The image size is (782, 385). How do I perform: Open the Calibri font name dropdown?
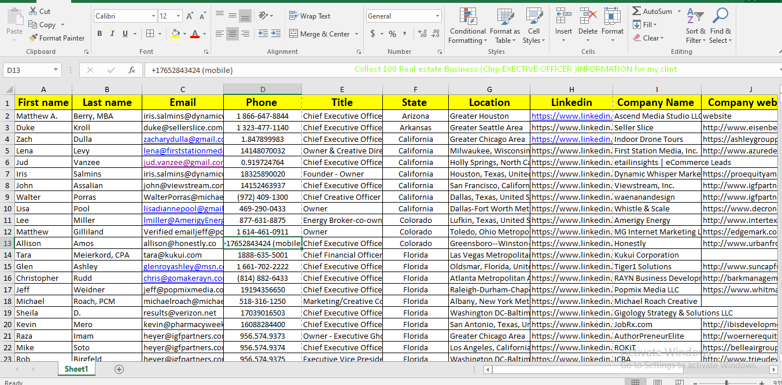153,16
